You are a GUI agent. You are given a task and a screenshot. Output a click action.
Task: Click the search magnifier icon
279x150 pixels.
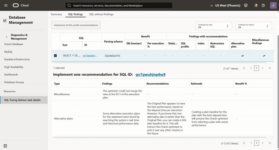tap(69, 5)
